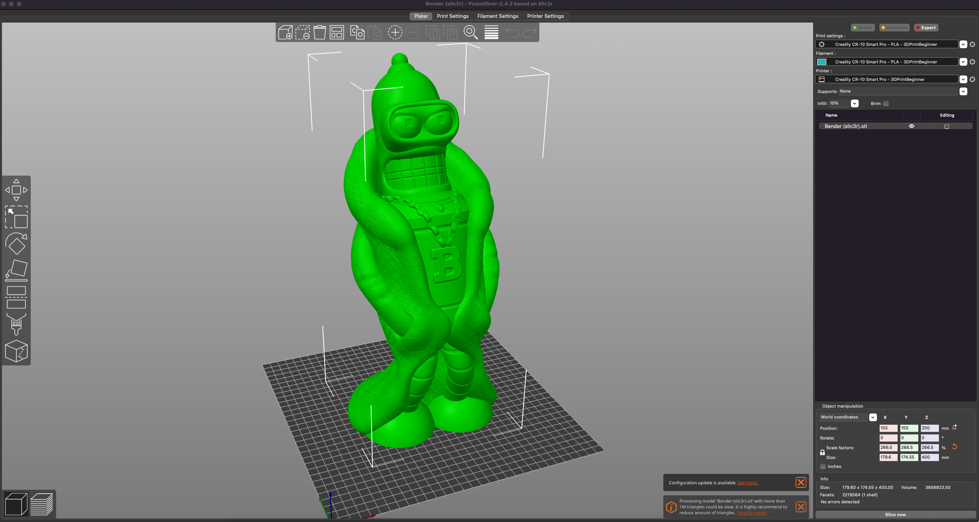This screenshot has height=522, width=979.
Task: Click the Simplify model link
Action: point(752,513)
